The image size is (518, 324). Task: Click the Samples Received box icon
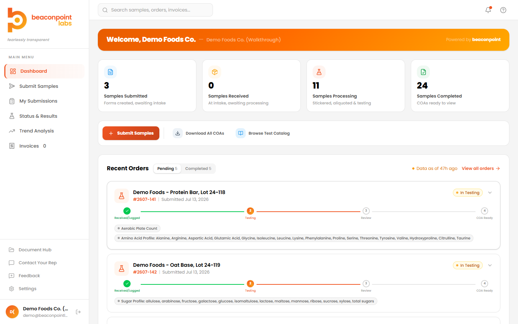[215, 72]
